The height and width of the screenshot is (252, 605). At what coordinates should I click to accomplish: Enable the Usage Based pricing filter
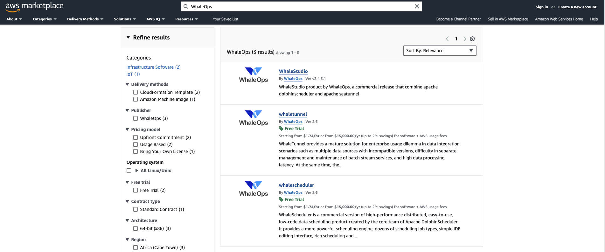click(136, 144)
